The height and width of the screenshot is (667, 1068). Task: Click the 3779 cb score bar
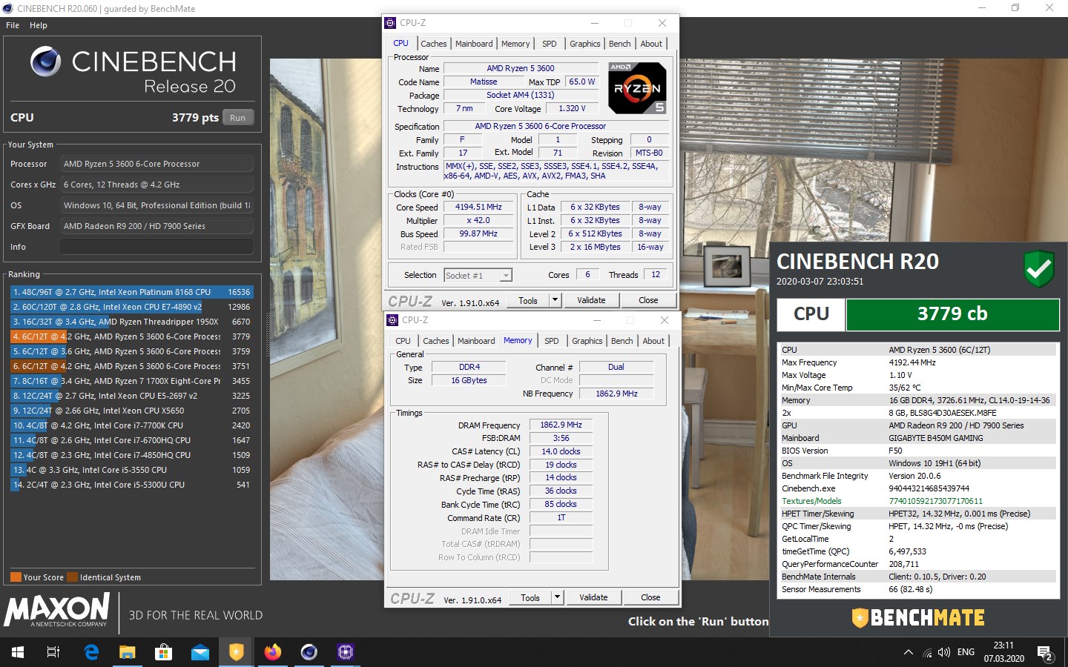[x=952, y=314]
